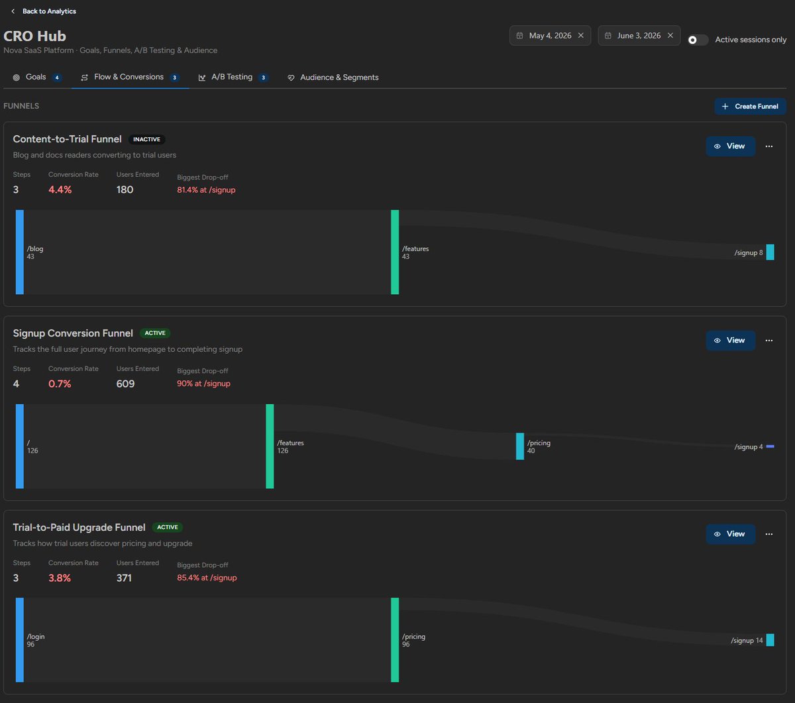Click the calendar icon beside May 4, 2026
The image size is (795, 703).
520,36
